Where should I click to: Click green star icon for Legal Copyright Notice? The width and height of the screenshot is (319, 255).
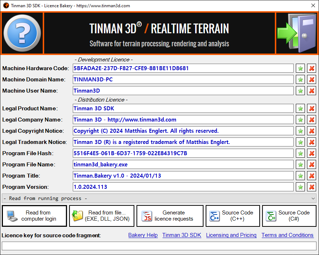[x=300, y=131]
